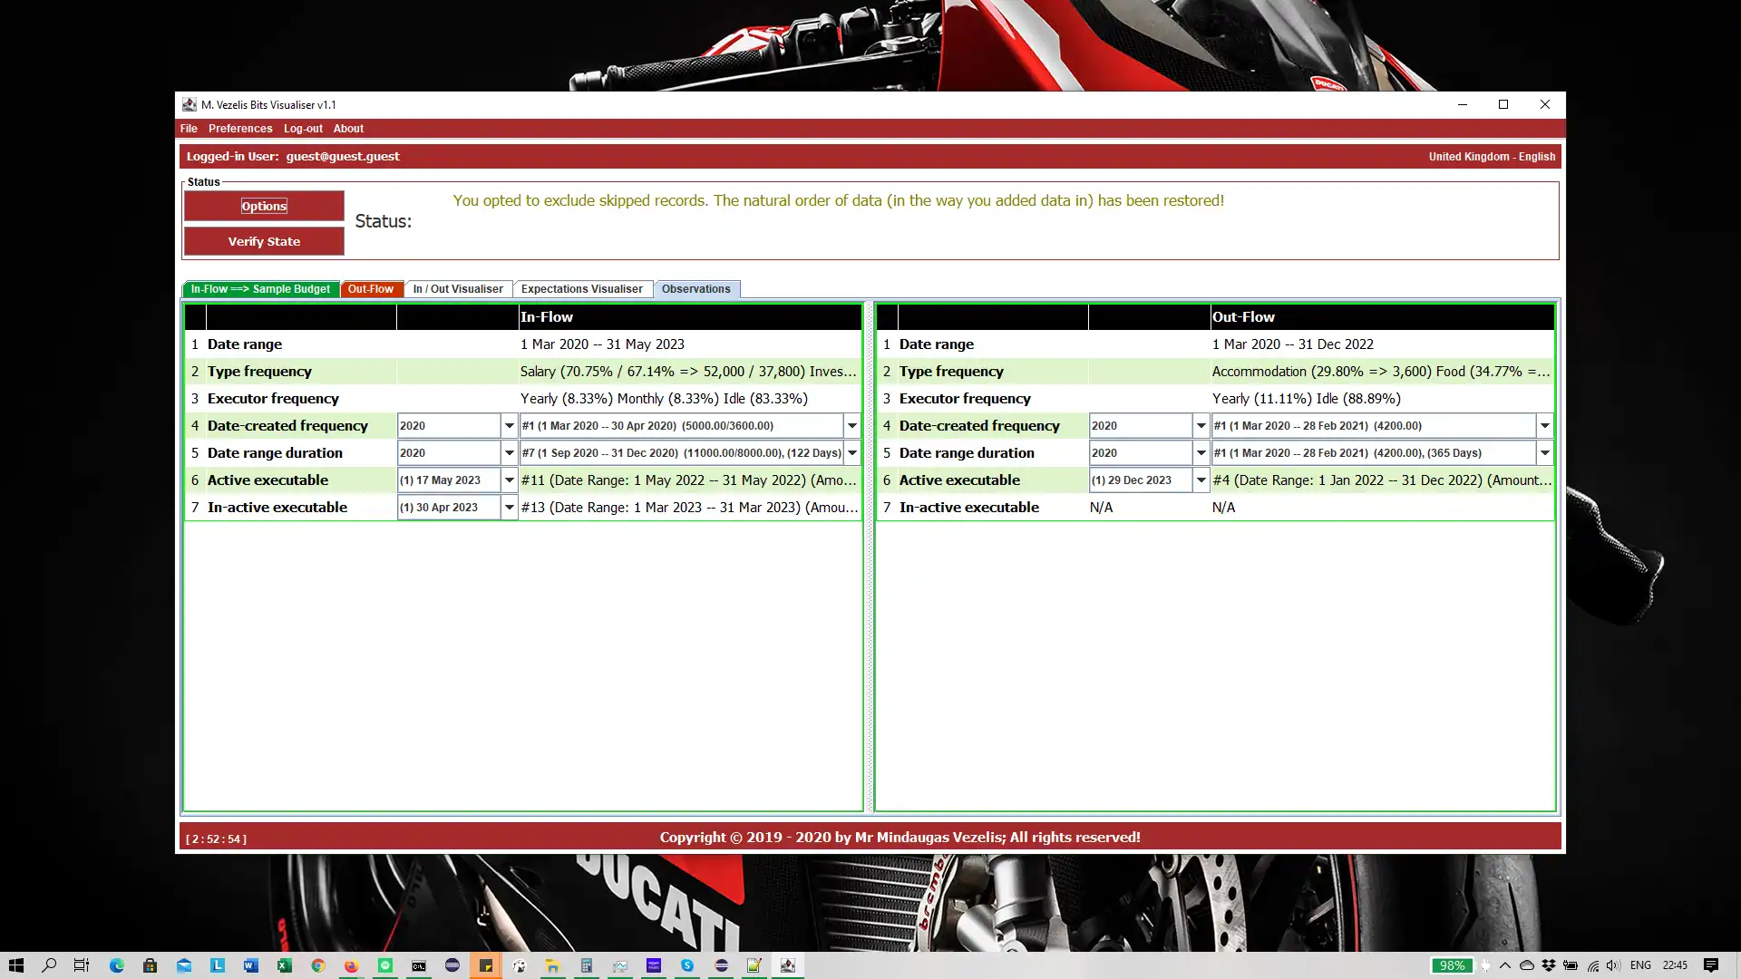Image resolution: width=1741 pixels, height=979 pixels.
Task: Open In-Flow In-active executable date dropdown
Action: pos(509,508)
